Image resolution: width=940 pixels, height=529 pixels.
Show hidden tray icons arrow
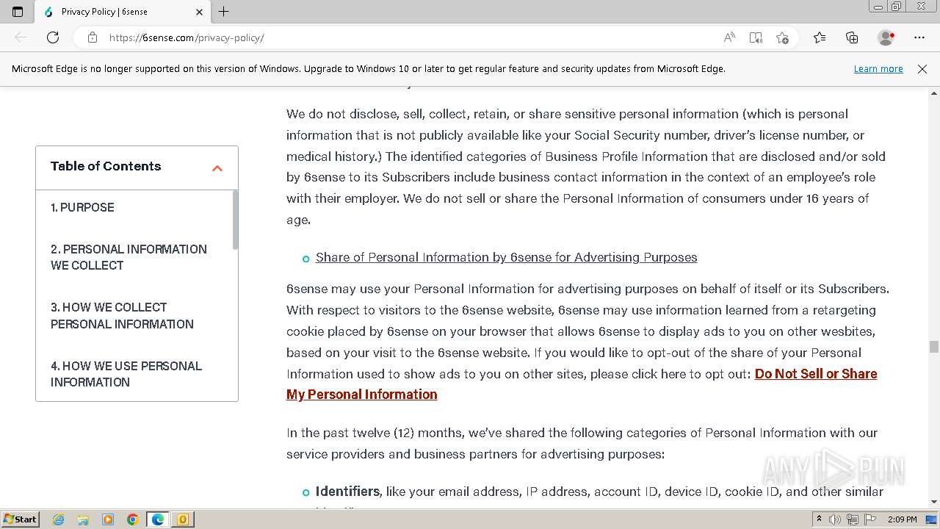[x=819, y=519]
